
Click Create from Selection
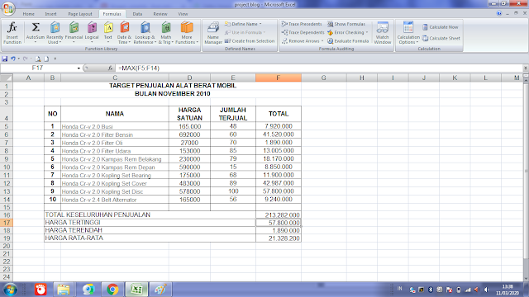250,40
